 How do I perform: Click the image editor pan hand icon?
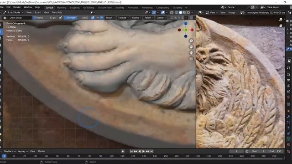(281, 26)
